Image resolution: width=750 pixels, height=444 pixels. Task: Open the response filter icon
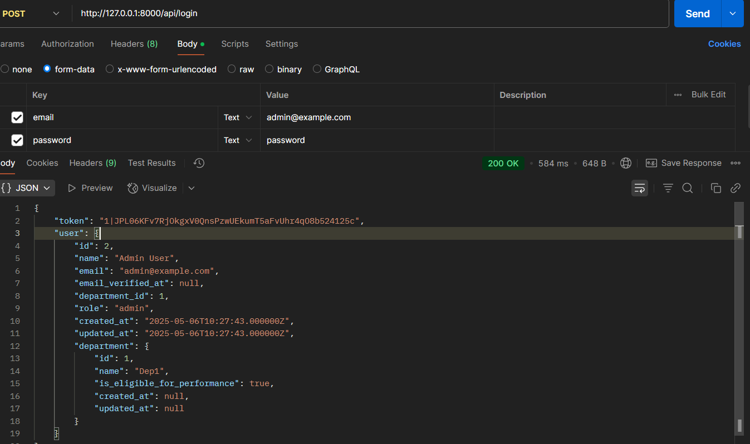668,188
